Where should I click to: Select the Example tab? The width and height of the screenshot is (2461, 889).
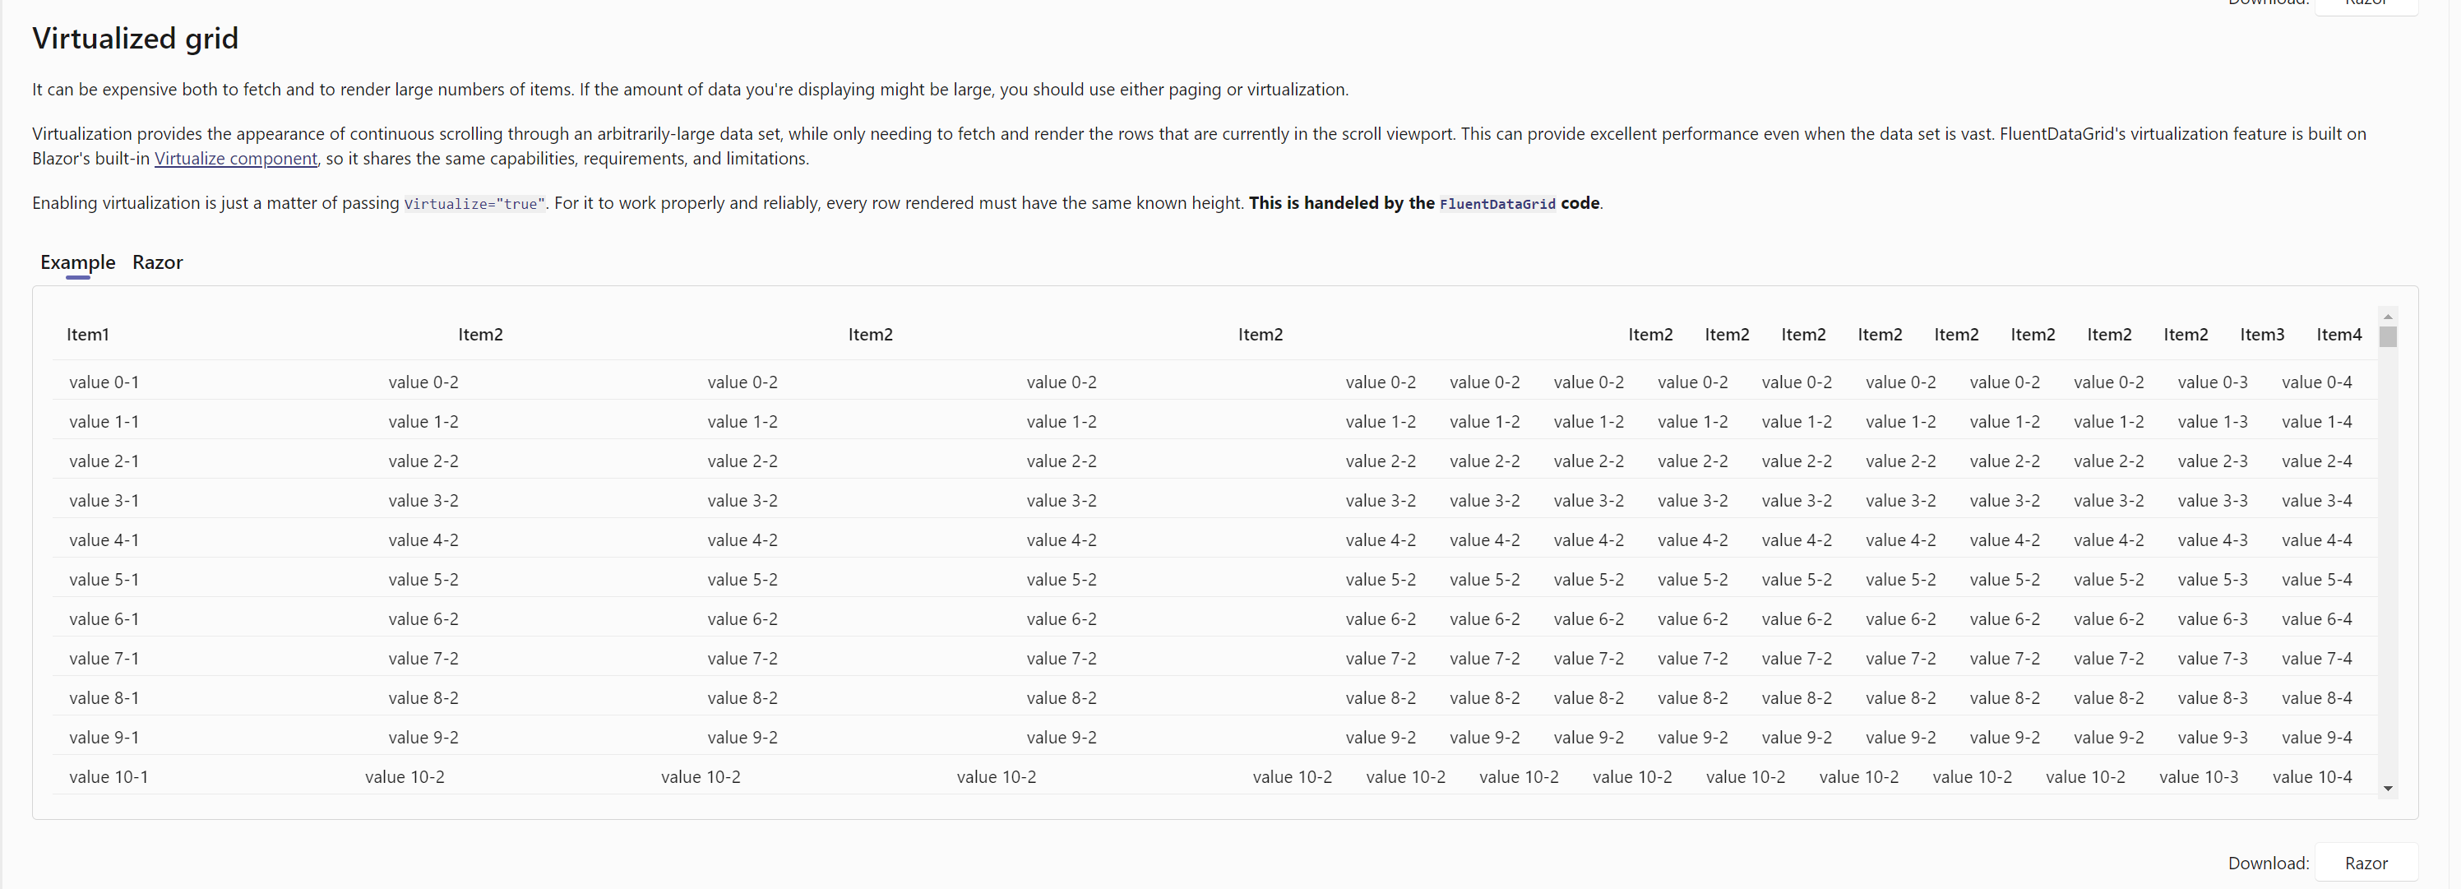click(76, 263)
